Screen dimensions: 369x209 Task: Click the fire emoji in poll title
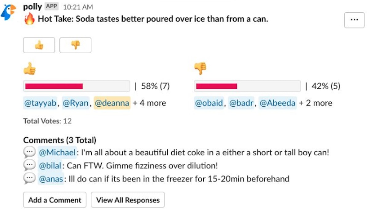pyautogui.click(x=30, y=19)
